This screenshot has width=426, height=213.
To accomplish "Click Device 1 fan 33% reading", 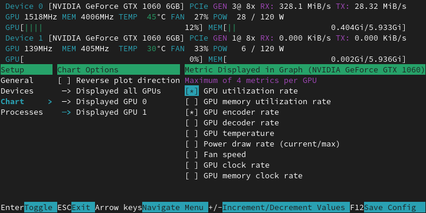I will (201, 49).
